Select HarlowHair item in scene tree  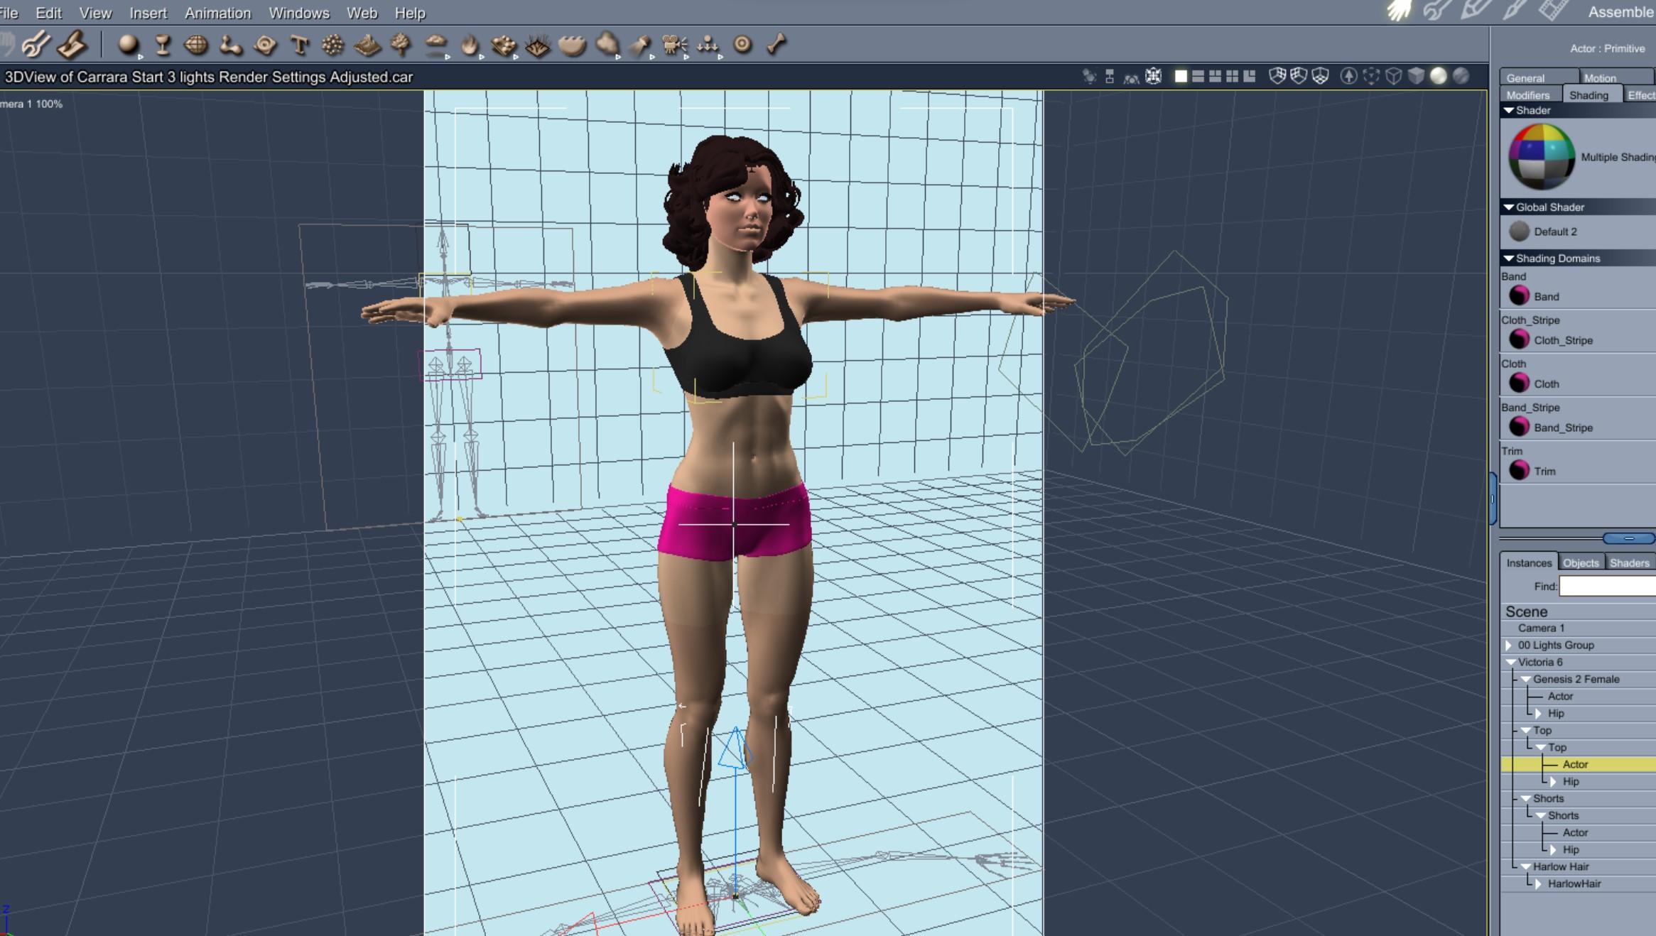tap(1574, 883)
